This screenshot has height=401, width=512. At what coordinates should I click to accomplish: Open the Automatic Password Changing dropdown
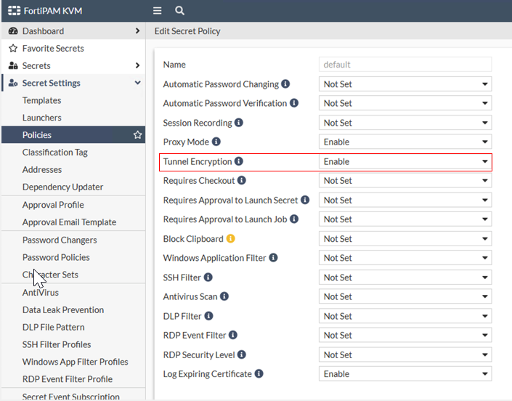pyautogui.click(x=405, y=84)
